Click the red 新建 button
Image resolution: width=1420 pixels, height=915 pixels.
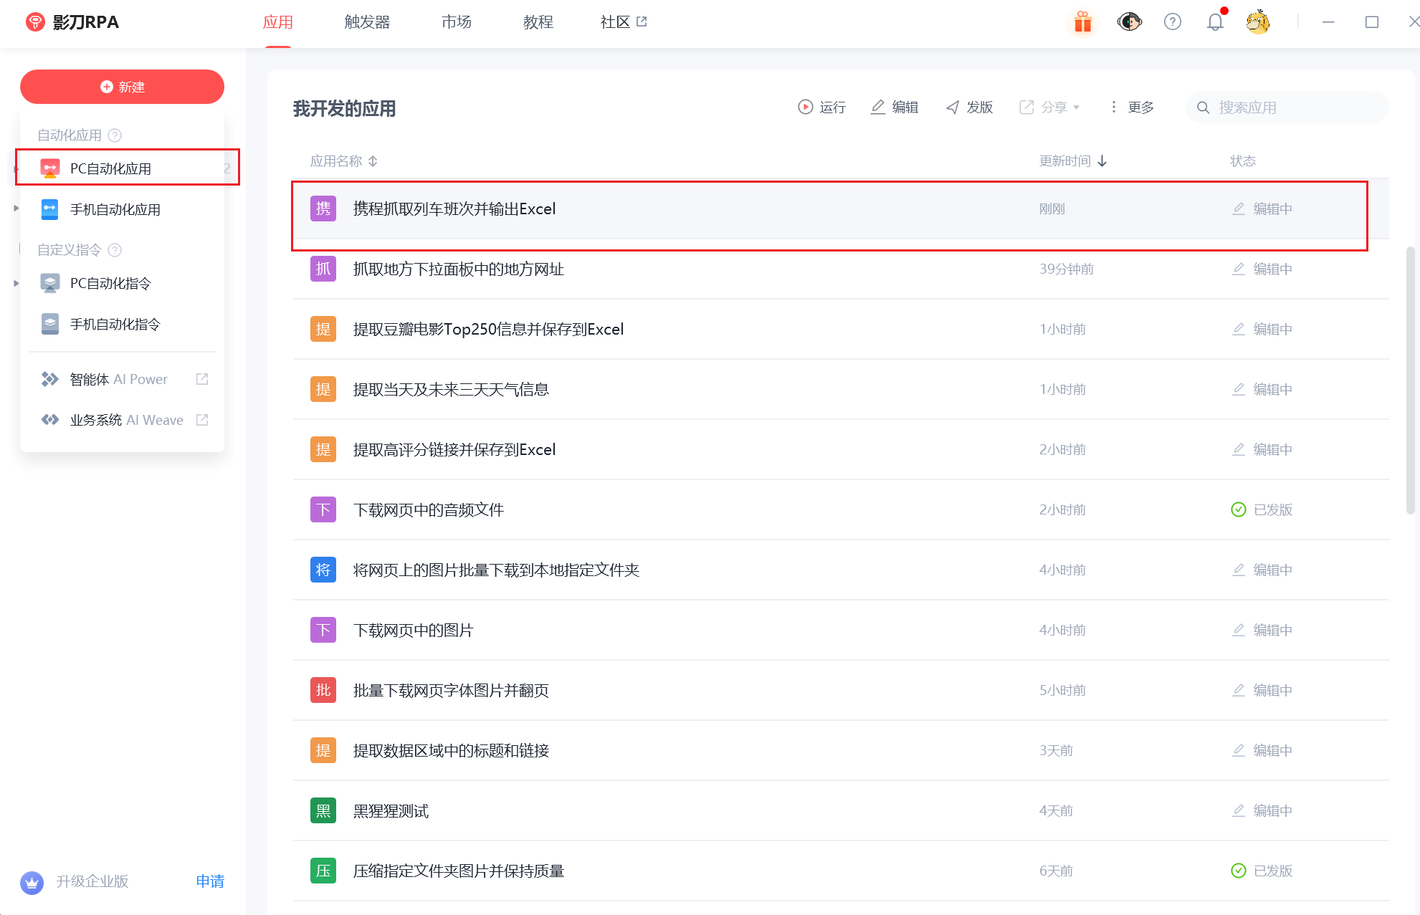tap(122, 87)
